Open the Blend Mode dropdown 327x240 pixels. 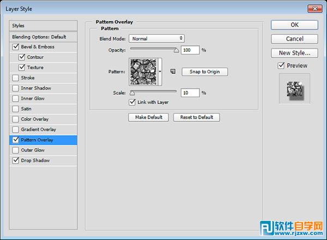pos(156,39)
